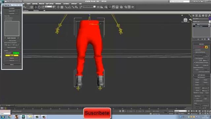Click Go to Start playback button
This screenshot has width=211, height=119.
coord(189,111)
